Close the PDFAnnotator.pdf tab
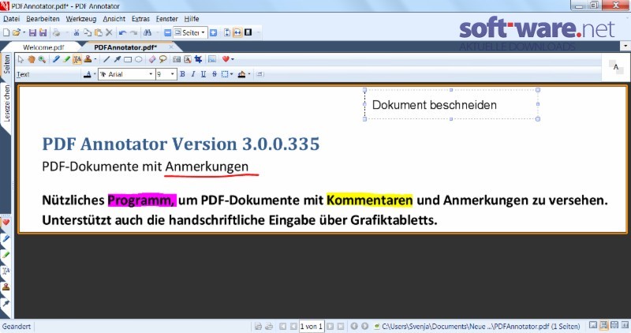631x333 pixels. (x=171, y=47)
